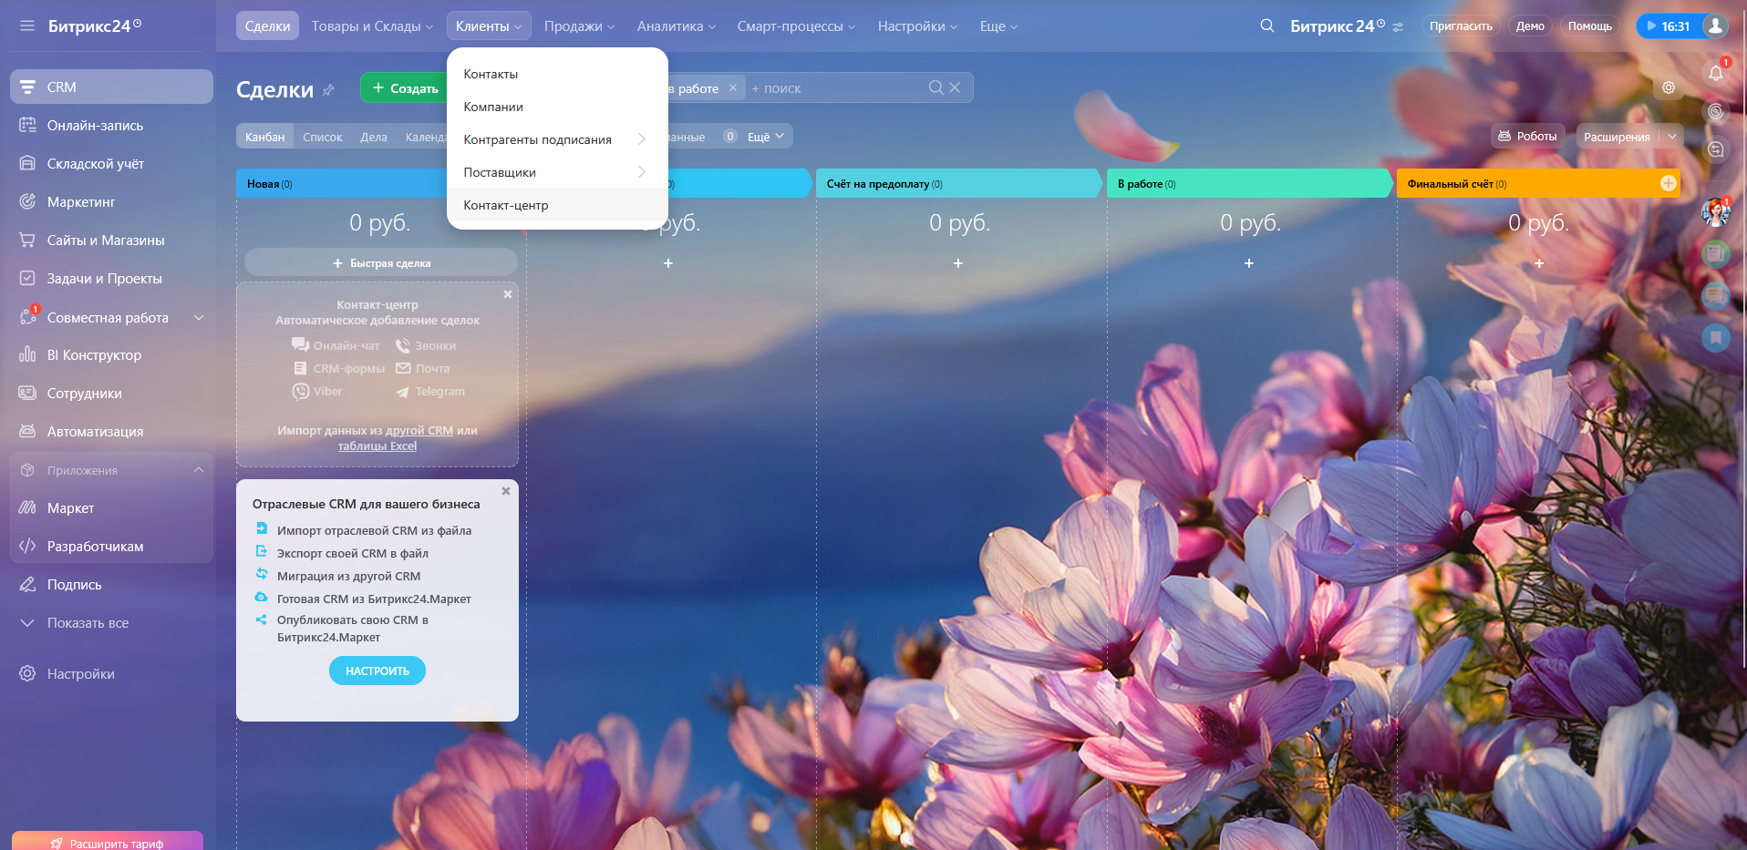This screenshot has width=1747, height=850.
Task: Select Контакт-центр from the Клиенты menu
Action: 506,205
